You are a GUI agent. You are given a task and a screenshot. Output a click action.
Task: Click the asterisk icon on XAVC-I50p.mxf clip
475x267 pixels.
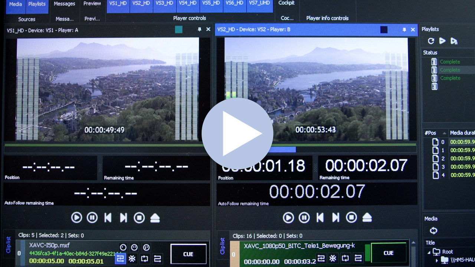coord(132,258)
